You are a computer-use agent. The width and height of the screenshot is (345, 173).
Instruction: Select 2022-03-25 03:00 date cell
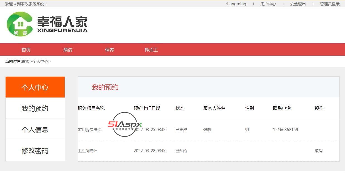[x=150, y=130]
